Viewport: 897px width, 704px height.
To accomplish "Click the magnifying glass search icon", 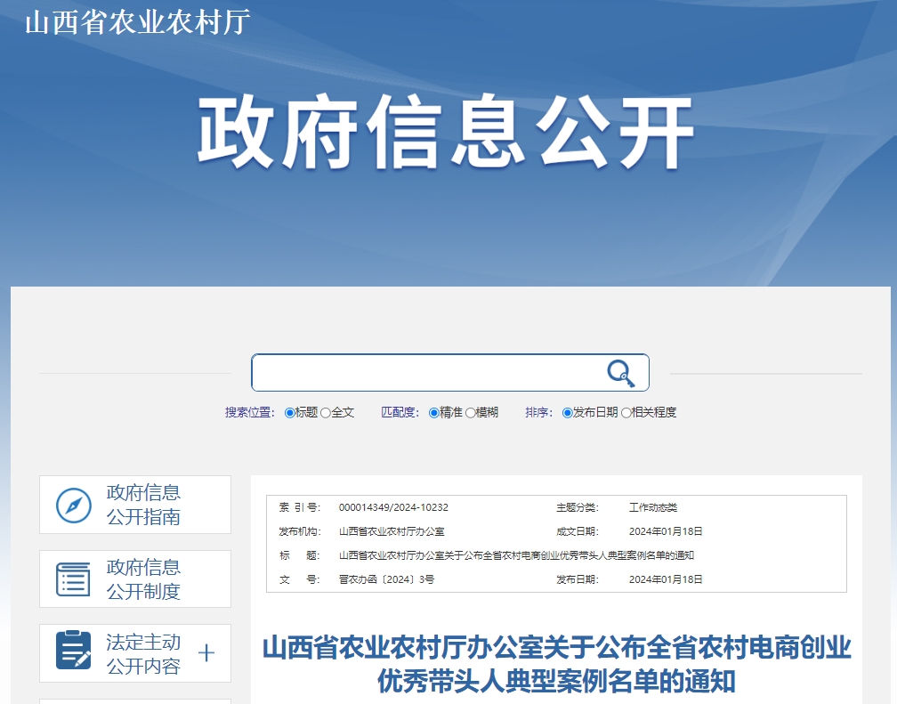I will [620, 373].
